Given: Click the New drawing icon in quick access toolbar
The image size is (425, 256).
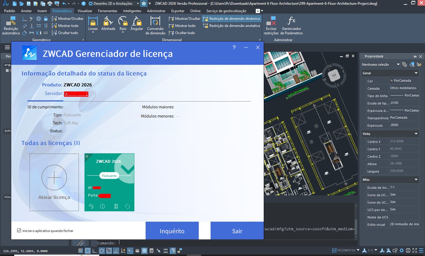Looking at the screenshot, I should click(x=14, y=4).
